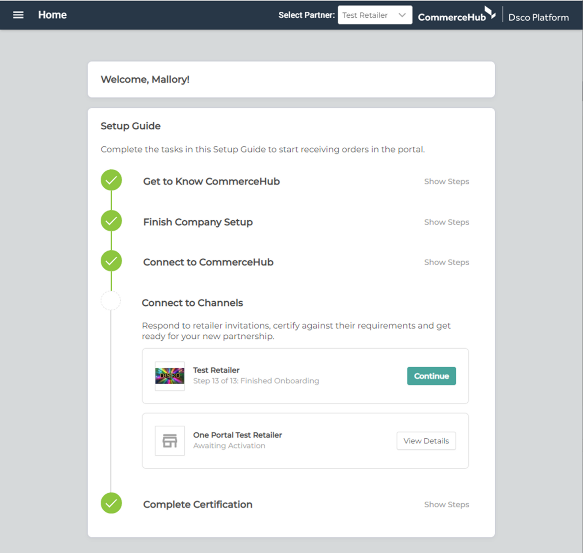Click the Step 13 of 13 Finished Onboarding text
Screen dimensions: 583x553
point(256,381)
